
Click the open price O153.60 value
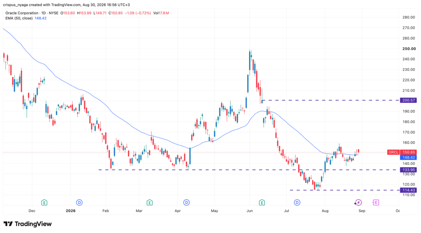68,13
